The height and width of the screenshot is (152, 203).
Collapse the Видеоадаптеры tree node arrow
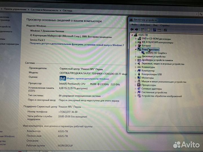(136, 49)
